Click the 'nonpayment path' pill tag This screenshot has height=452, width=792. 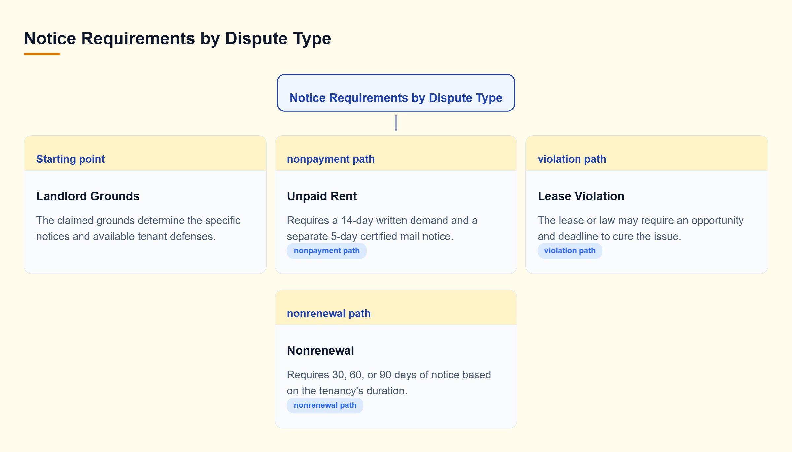[327, 251]
